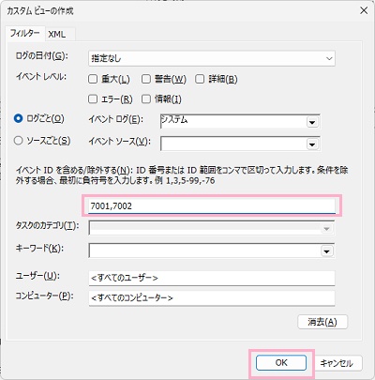Click the event ID field with 7001,7002
Screen dimensions: 375x380
pyautogui.click(x=212, y=205)
